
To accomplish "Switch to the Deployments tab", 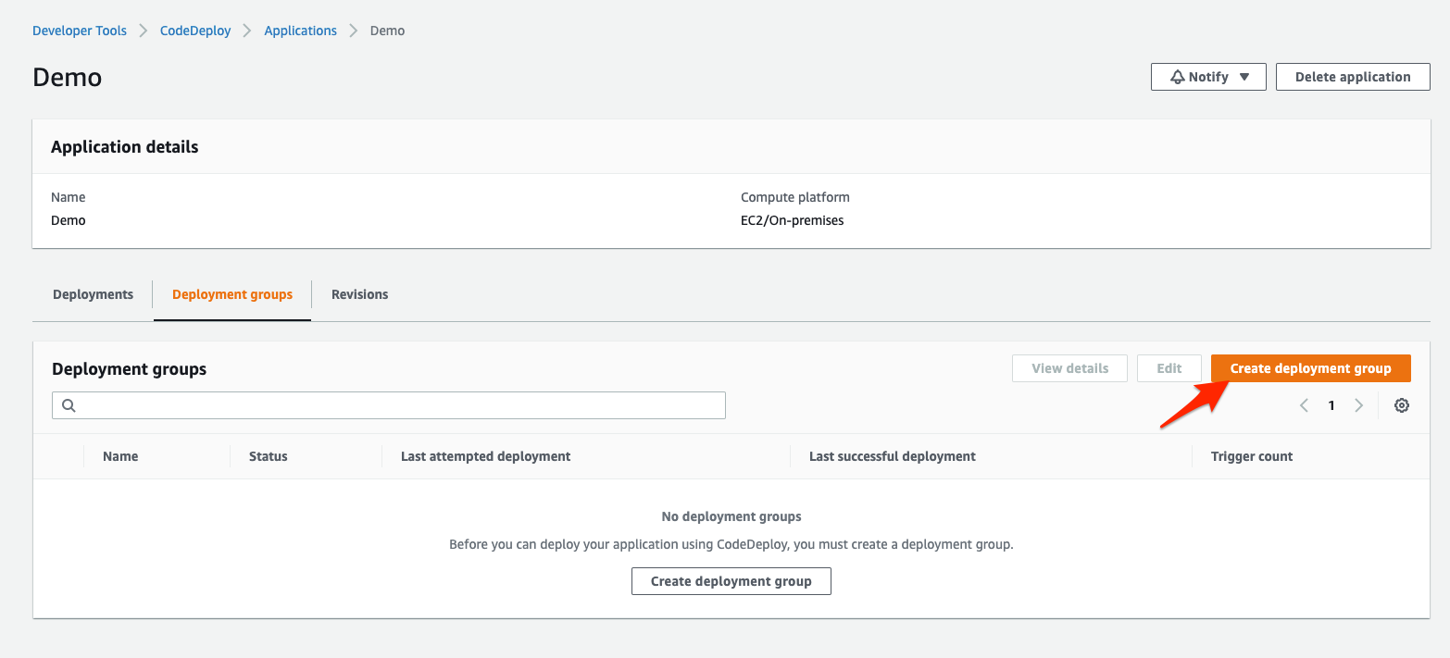I will [93, 294].
